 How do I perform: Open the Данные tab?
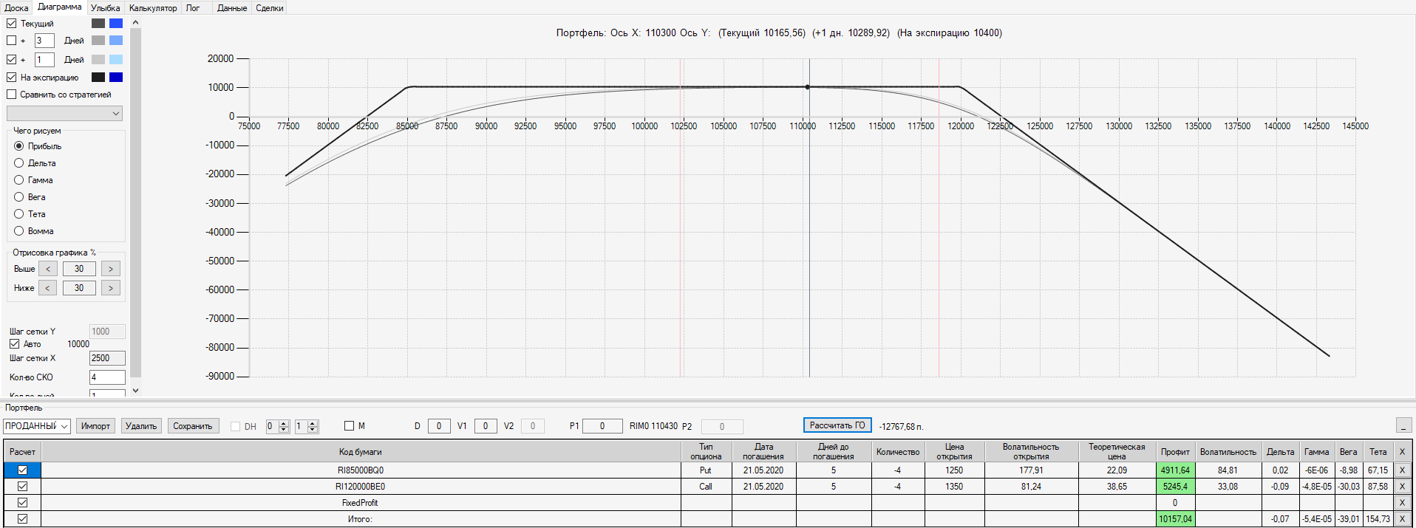pos(232,8)
